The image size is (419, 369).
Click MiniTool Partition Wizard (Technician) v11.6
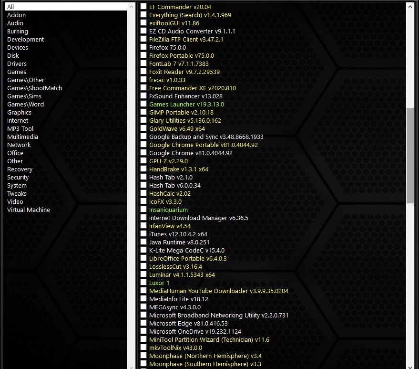(209, 339)
